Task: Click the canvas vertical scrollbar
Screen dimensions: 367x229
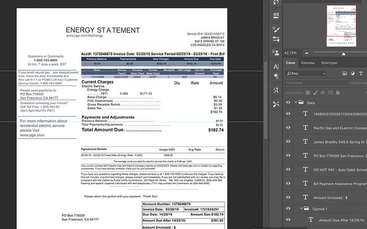Action: 265,100
